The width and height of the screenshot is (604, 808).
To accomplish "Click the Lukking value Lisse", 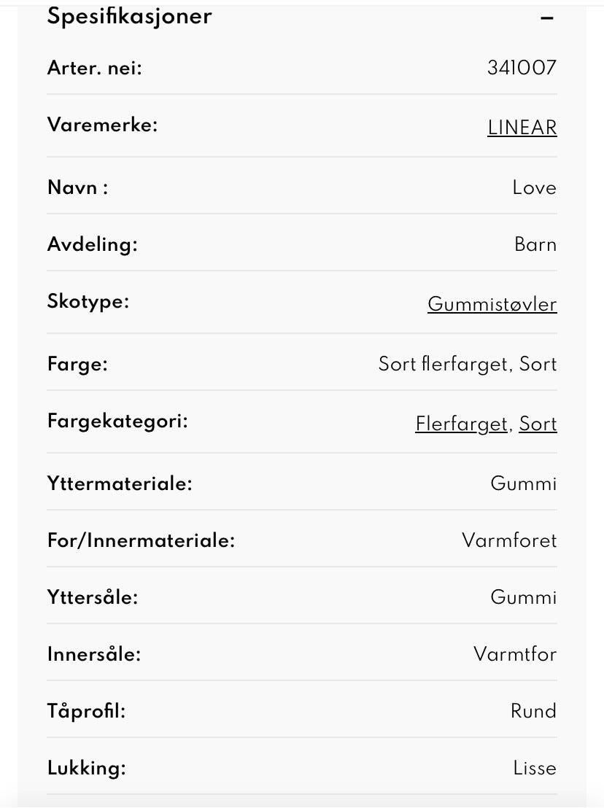I will point(534,768).
